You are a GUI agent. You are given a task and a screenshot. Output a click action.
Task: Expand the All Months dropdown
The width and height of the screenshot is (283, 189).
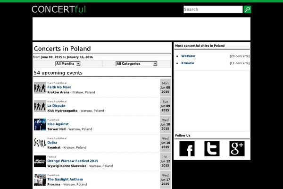point(68,64)
